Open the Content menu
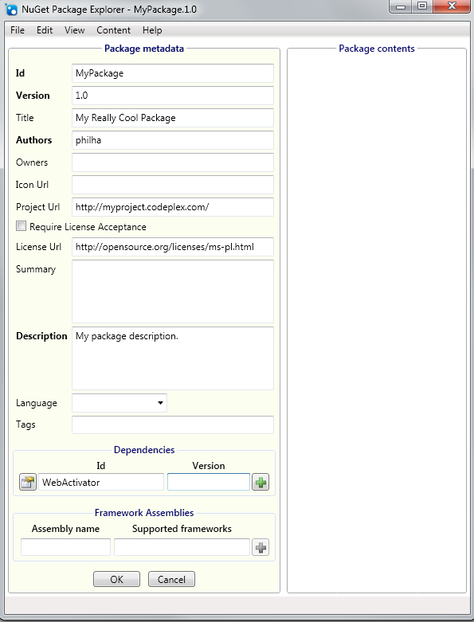 coord(113,30)
